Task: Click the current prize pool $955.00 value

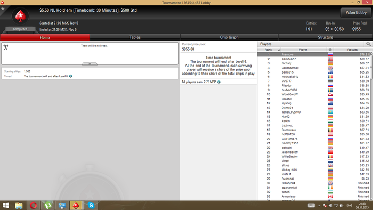Action: 188,49
